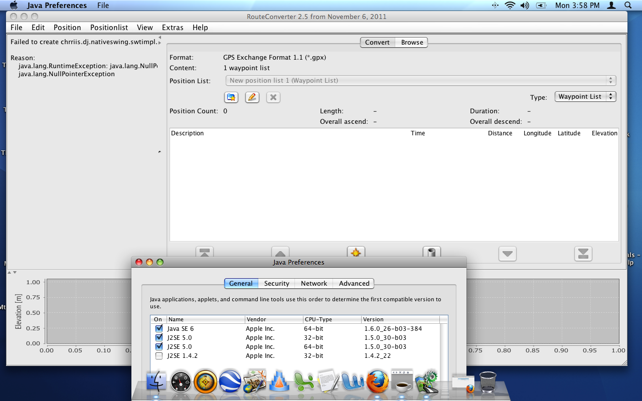Uncheck the J2SE 5.0 32-bit checkbox
642x401 pixels.
(x=159, y=338)
